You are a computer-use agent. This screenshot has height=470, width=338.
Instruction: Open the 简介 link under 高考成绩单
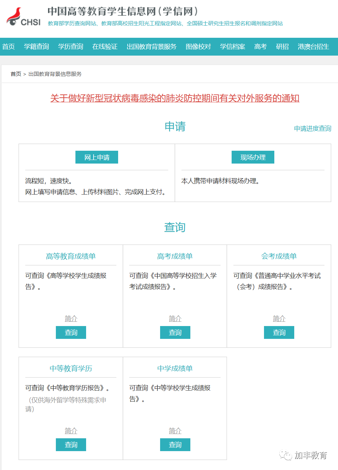(x=175, y=318)
